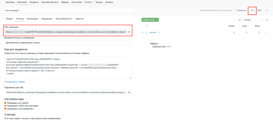Copy the campaign URL with copy icon
This screenshot has width=273, height=125.
point(129,32)
